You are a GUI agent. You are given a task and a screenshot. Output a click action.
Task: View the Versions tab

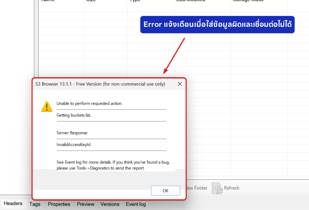[x=110, y=204]
